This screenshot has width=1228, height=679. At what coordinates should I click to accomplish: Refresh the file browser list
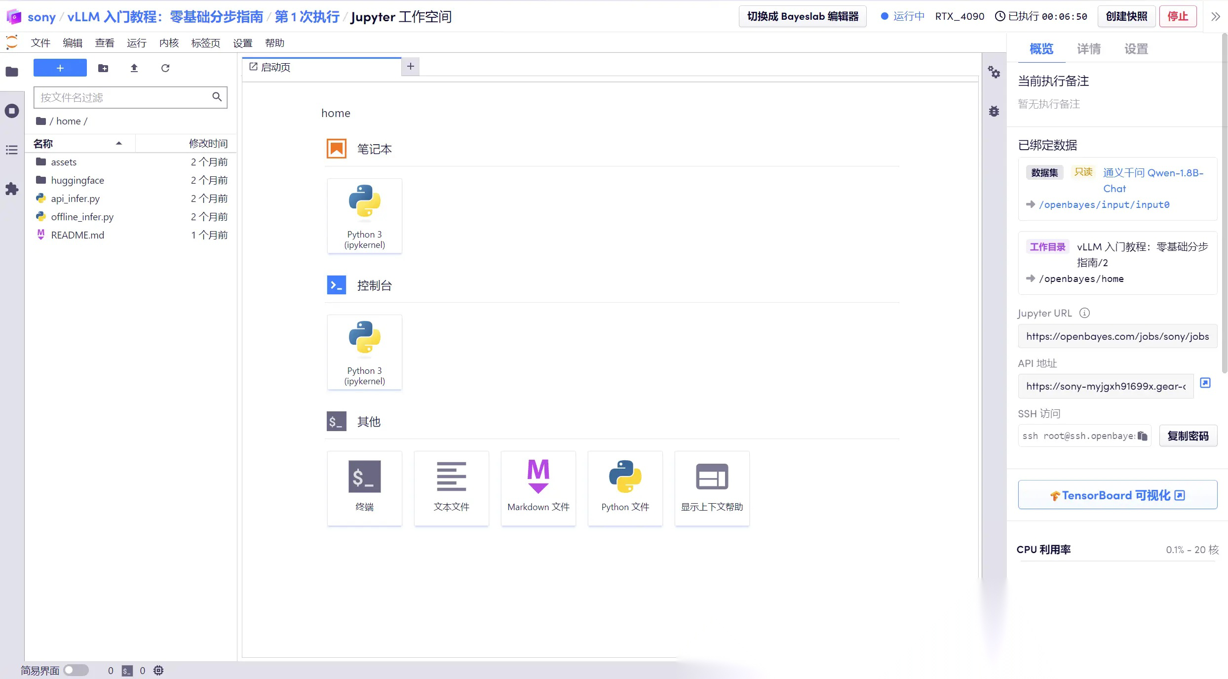tap(165, 68)
